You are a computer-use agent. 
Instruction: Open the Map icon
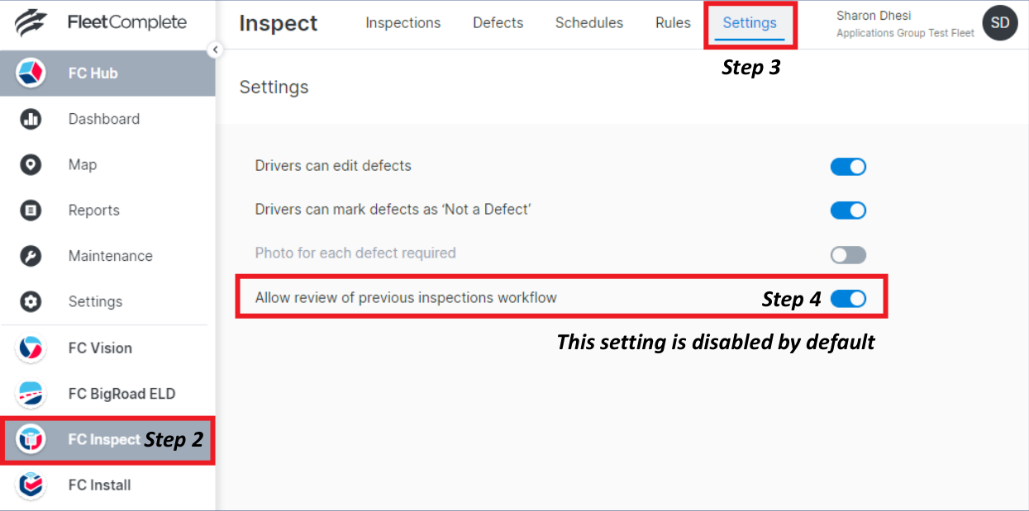tap(30, 164)
